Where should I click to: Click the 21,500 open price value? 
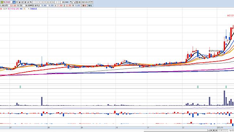tap(60, 5)
